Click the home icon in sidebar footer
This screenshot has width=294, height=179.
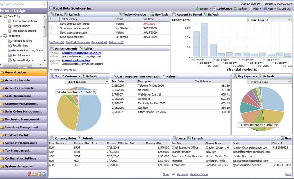34,174
